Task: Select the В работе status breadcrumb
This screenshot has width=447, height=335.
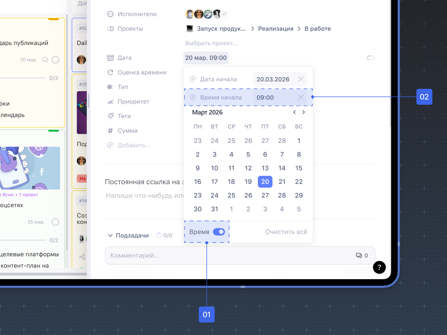Action: (317, 29)
